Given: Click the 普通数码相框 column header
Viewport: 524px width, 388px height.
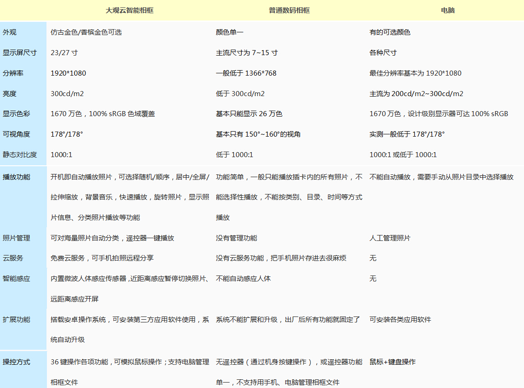Looking at the screenshot, I should [289, 10].
